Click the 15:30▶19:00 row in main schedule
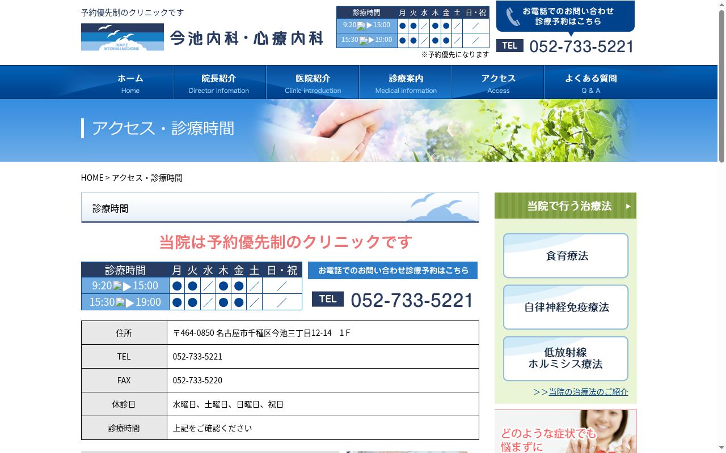726x453 pixels. tap(192, 302)
